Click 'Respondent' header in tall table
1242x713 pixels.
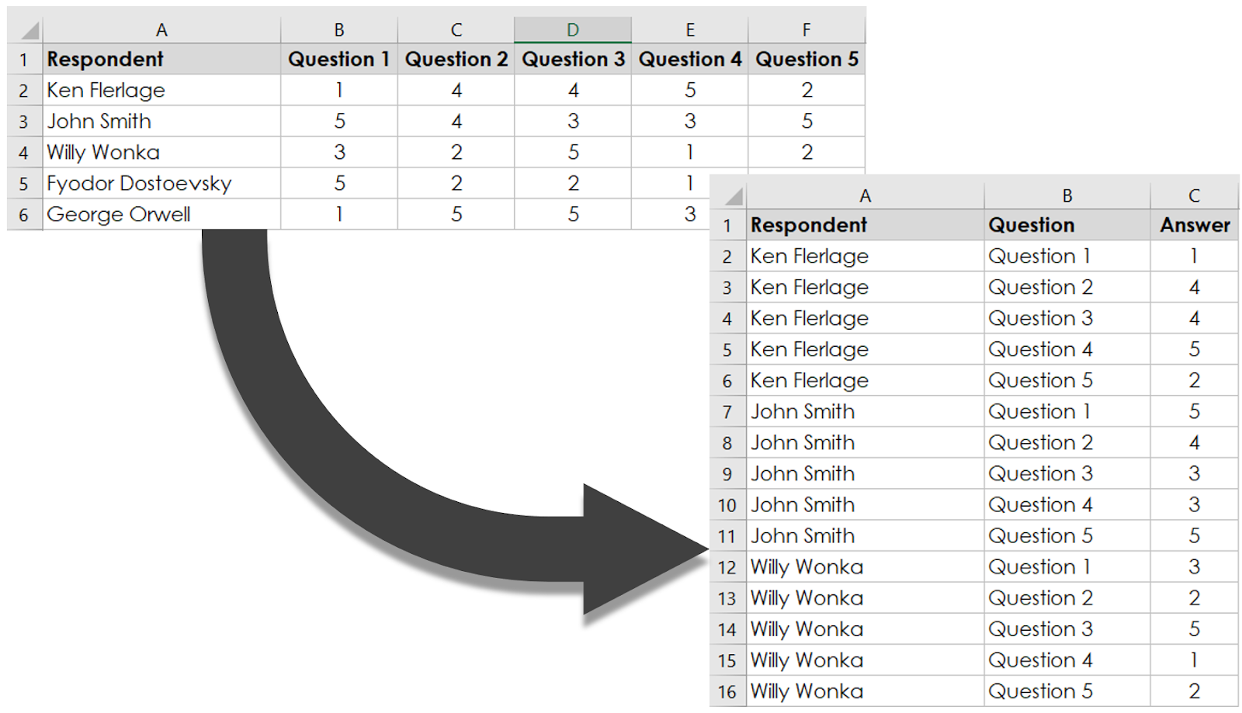click(x=866, y=225)
